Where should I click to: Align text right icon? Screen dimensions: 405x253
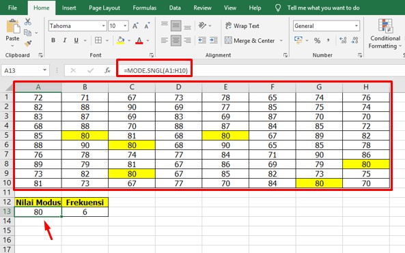(x=188, y=40)
